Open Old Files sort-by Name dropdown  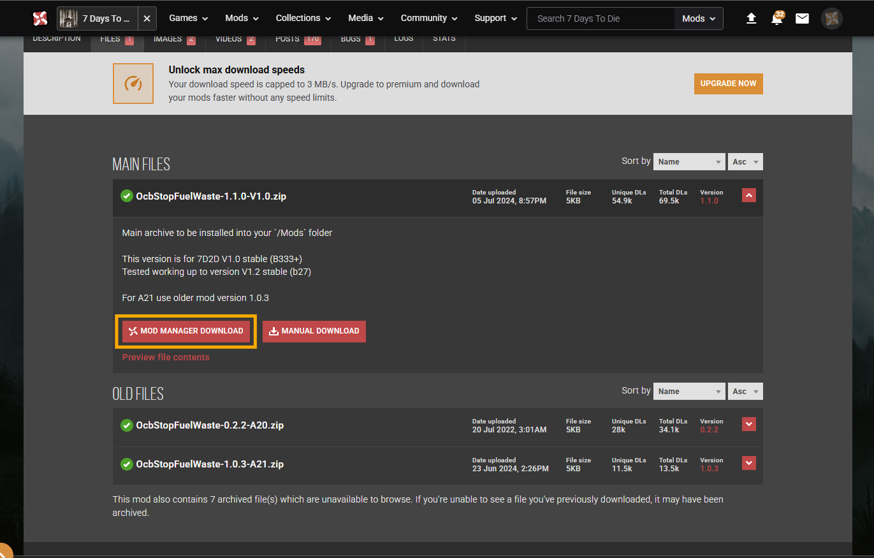coord(690,392)
